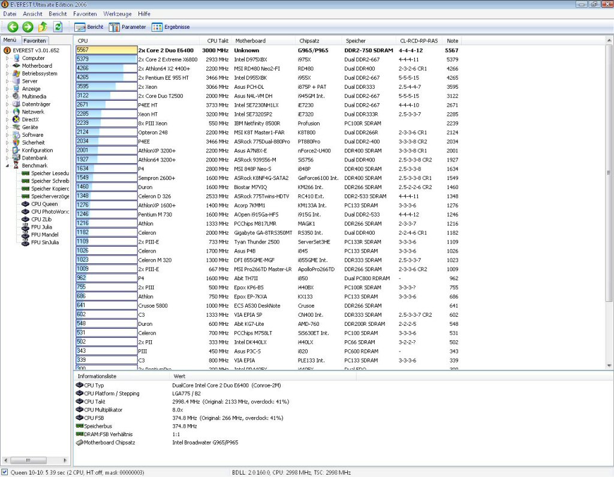Screen dimensions: 614x477
Task: Open the FPU Mandel benchmark
Action: (x=40, y=235)
